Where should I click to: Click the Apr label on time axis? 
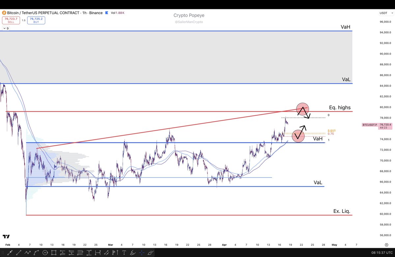point(224,245)
